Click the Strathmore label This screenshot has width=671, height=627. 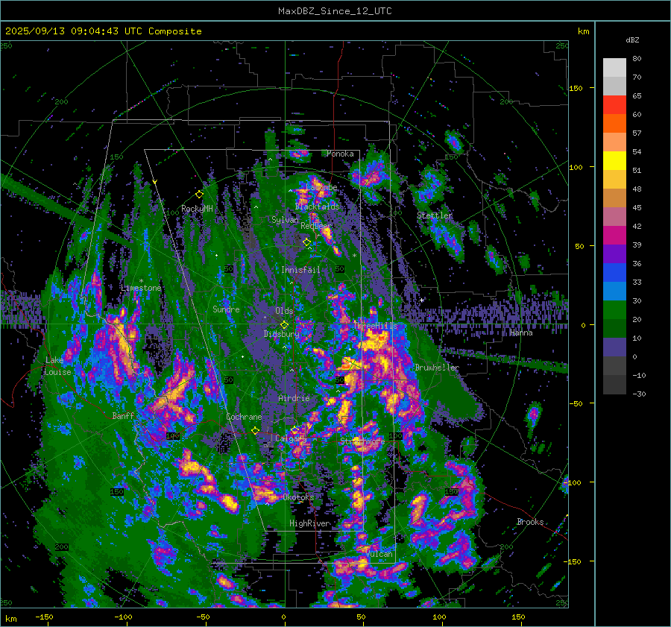click(x=362, y=441)
